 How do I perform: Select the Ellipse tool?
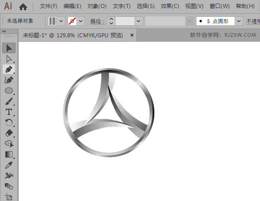[9, 91]
